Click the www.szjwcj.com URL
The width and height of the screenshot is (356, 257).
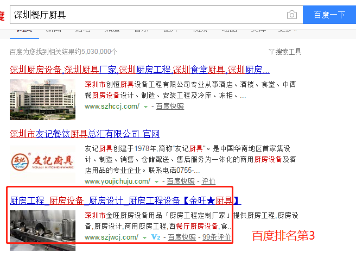point(112,237)
